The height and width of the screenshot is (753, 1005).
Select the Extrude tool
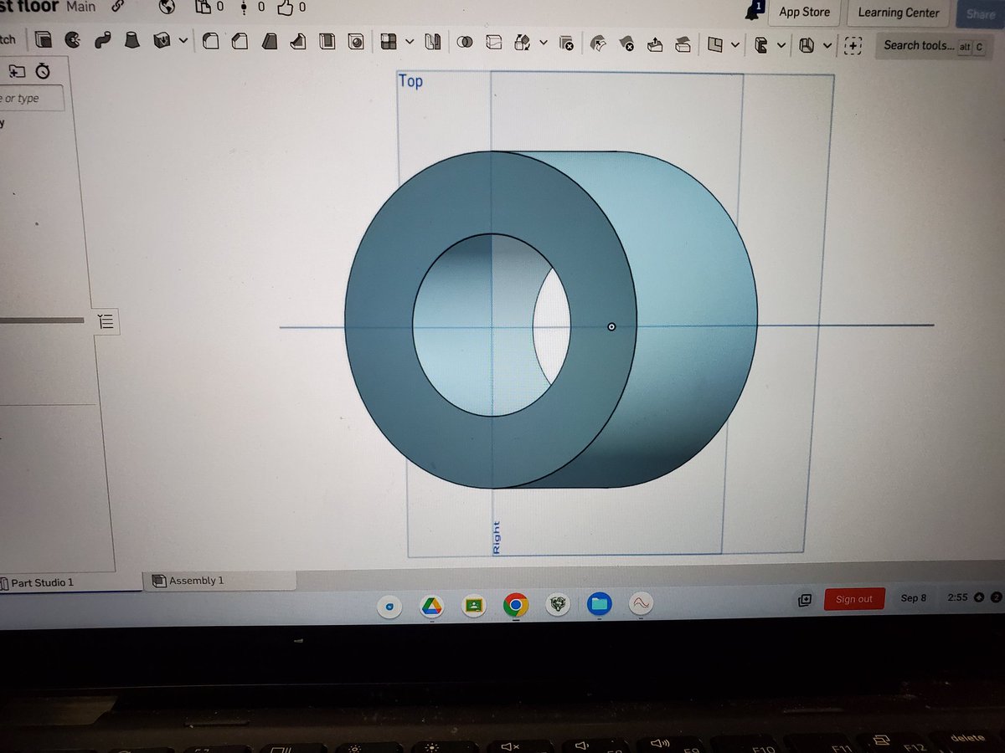tap(44, 40)
